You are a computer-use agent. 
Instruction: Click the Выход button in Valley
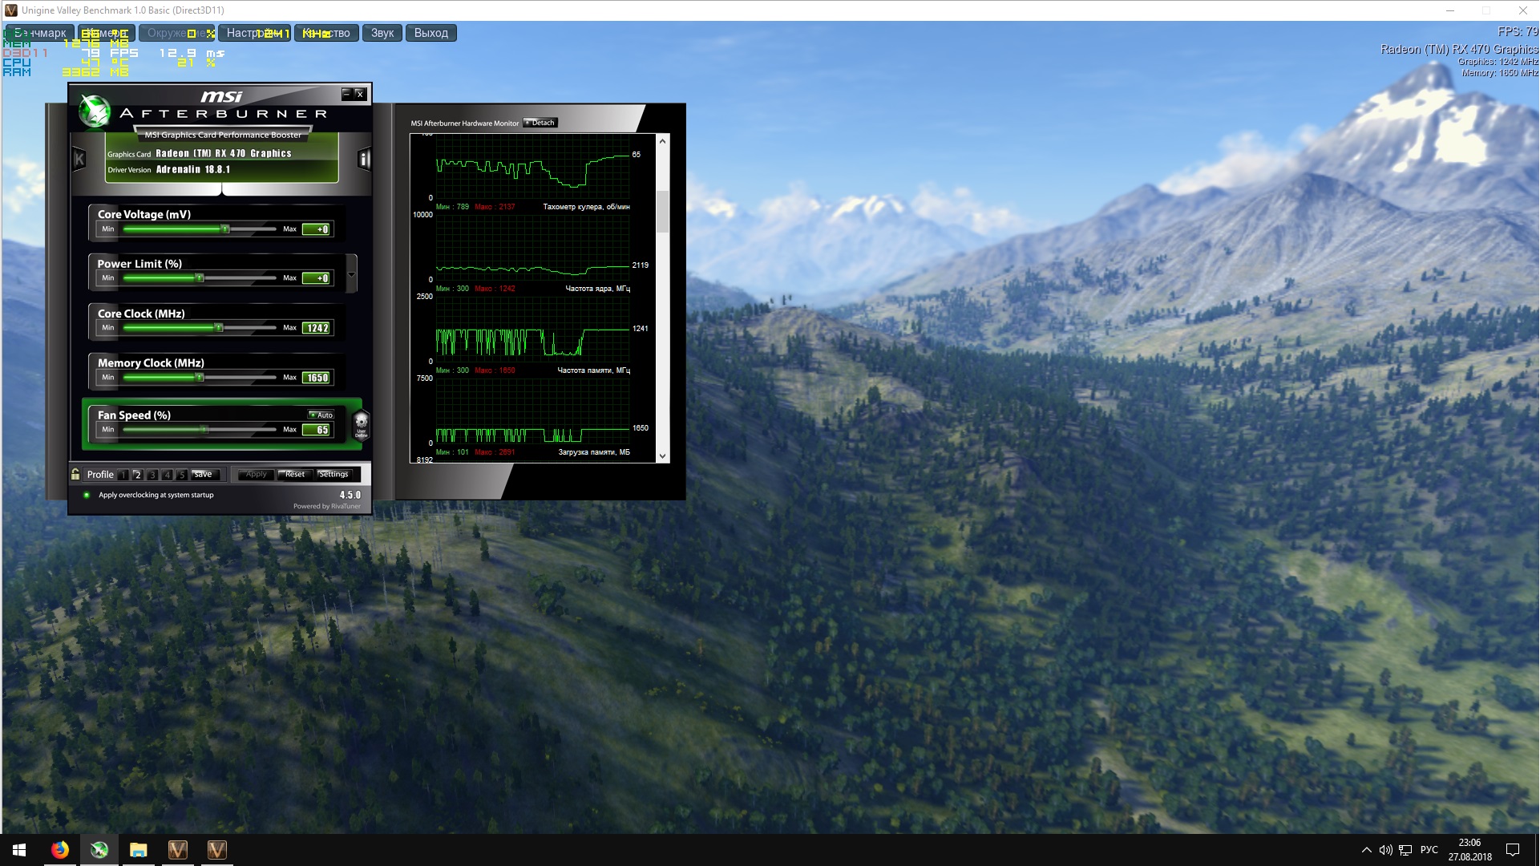coord(431,33)
